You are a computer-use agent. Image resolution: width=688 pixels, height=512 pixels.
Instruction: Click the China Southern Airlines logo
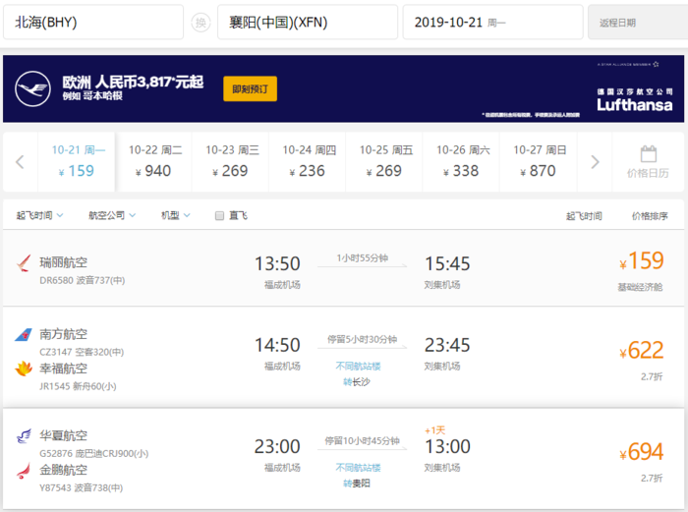[x=24, y=336]
